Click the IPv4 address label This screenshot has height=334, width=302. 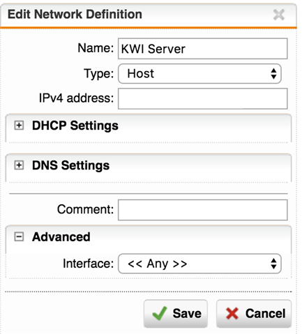[x=76, y=98]
